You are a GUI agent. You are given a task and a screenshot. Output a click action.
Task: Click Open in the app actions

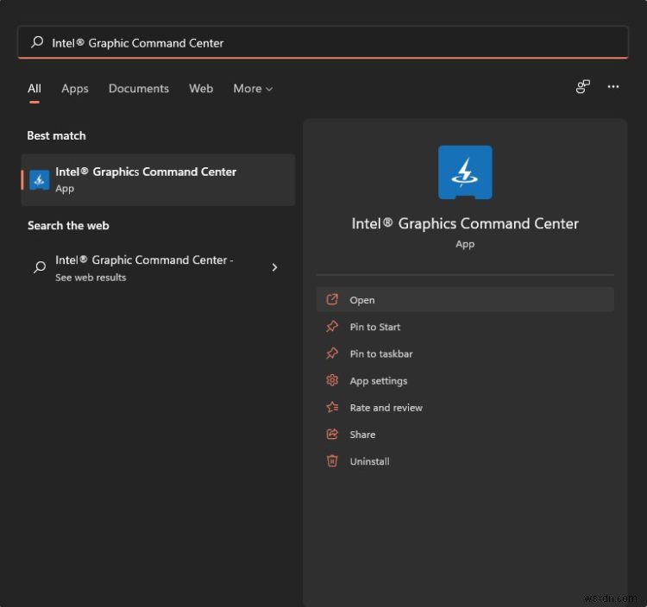[x=465, y=300]
